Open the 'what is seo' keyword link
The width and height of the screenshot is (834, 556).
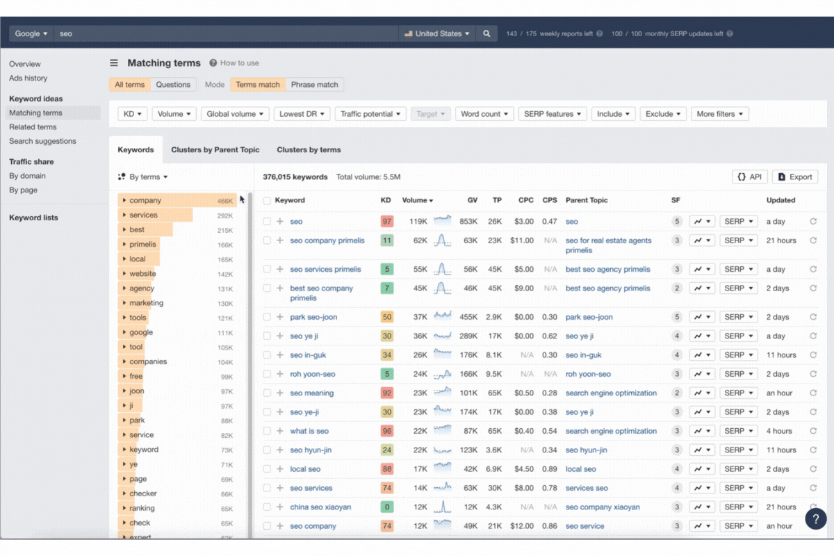point(309,431)
